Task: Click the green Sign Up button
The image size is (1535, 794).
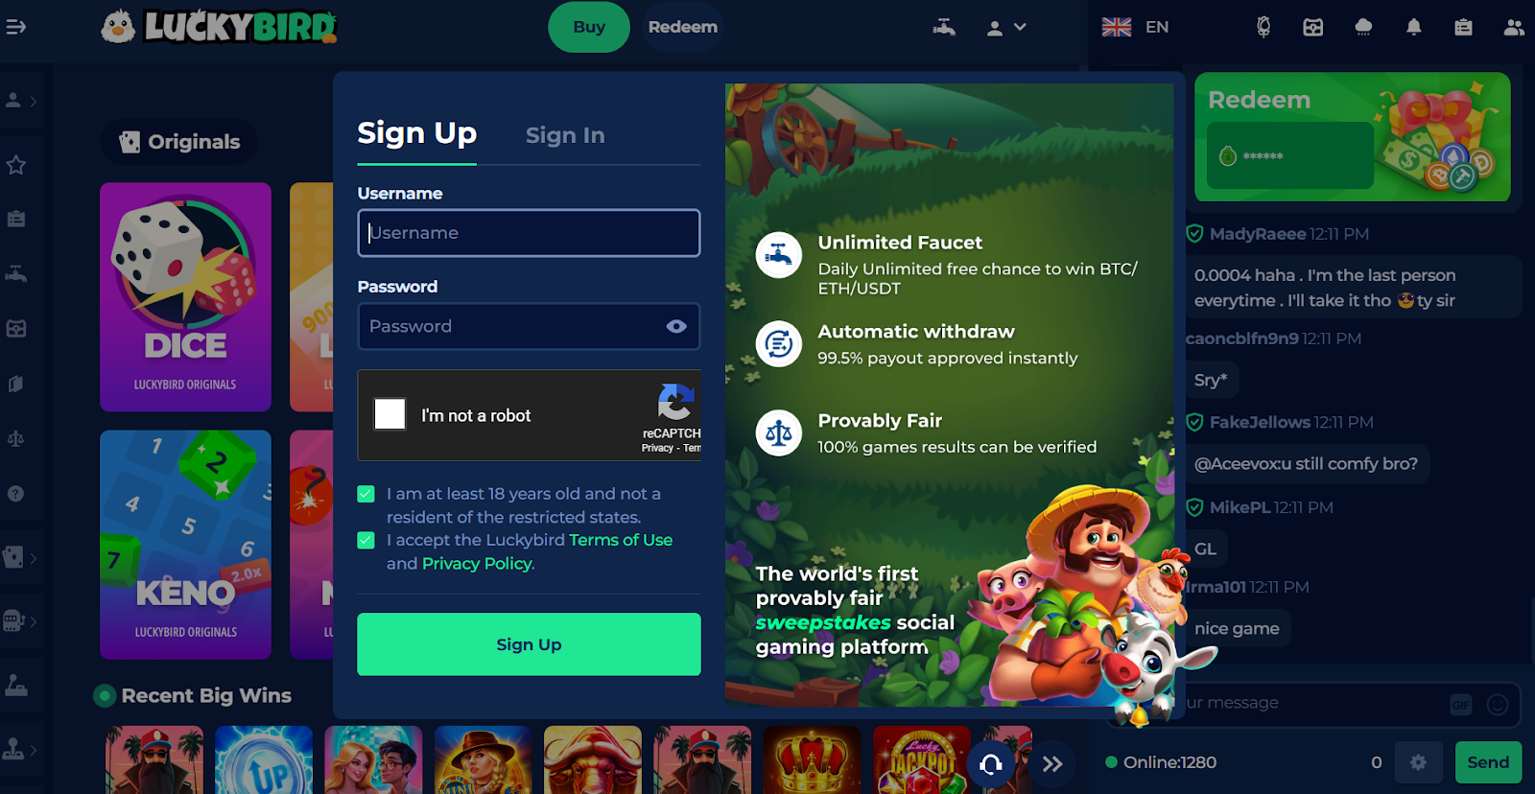Action: tap(529, 644)
